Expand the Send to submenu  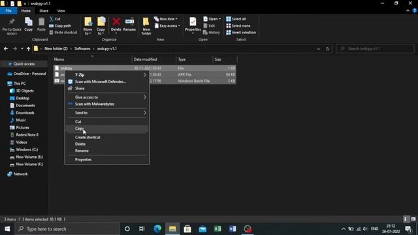tap(107, 113)
